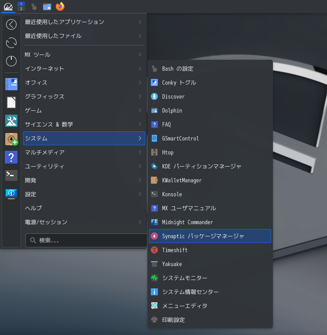Select the ヘルプ menu entry
The image size is (327, 335).
[84, 208]
